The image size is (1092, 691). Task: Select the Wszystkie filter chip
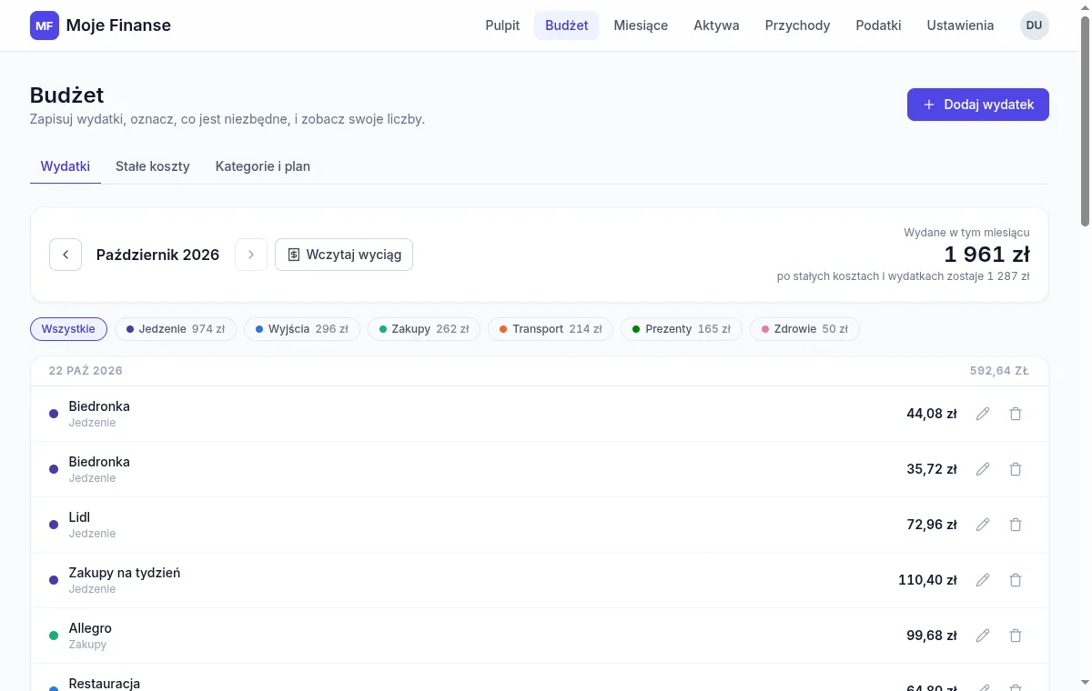point(68,329)
